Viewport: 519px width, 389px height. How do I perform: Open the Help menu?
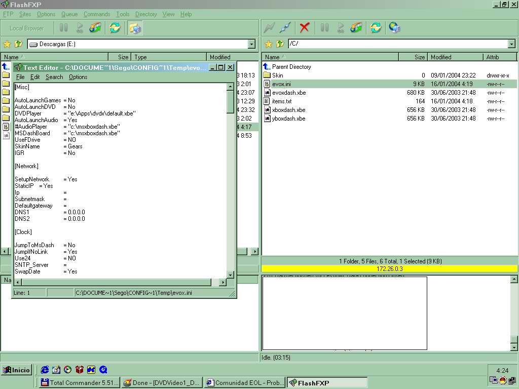tap(186, 14)
